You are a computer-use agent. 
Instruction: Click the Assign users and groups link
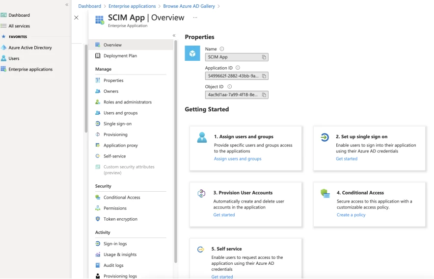238,159
